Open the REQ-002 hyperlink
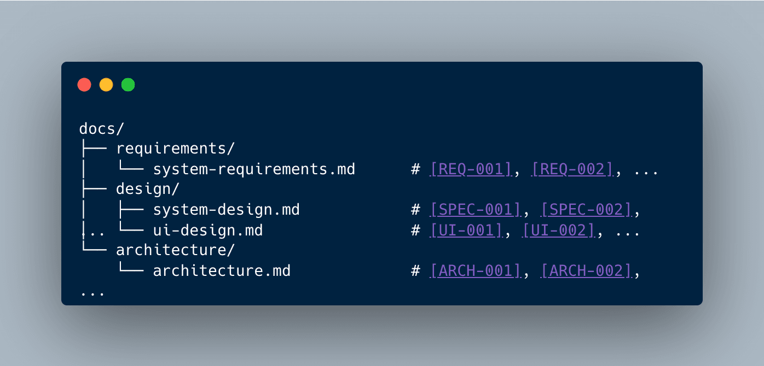 (x=571, y=169)
